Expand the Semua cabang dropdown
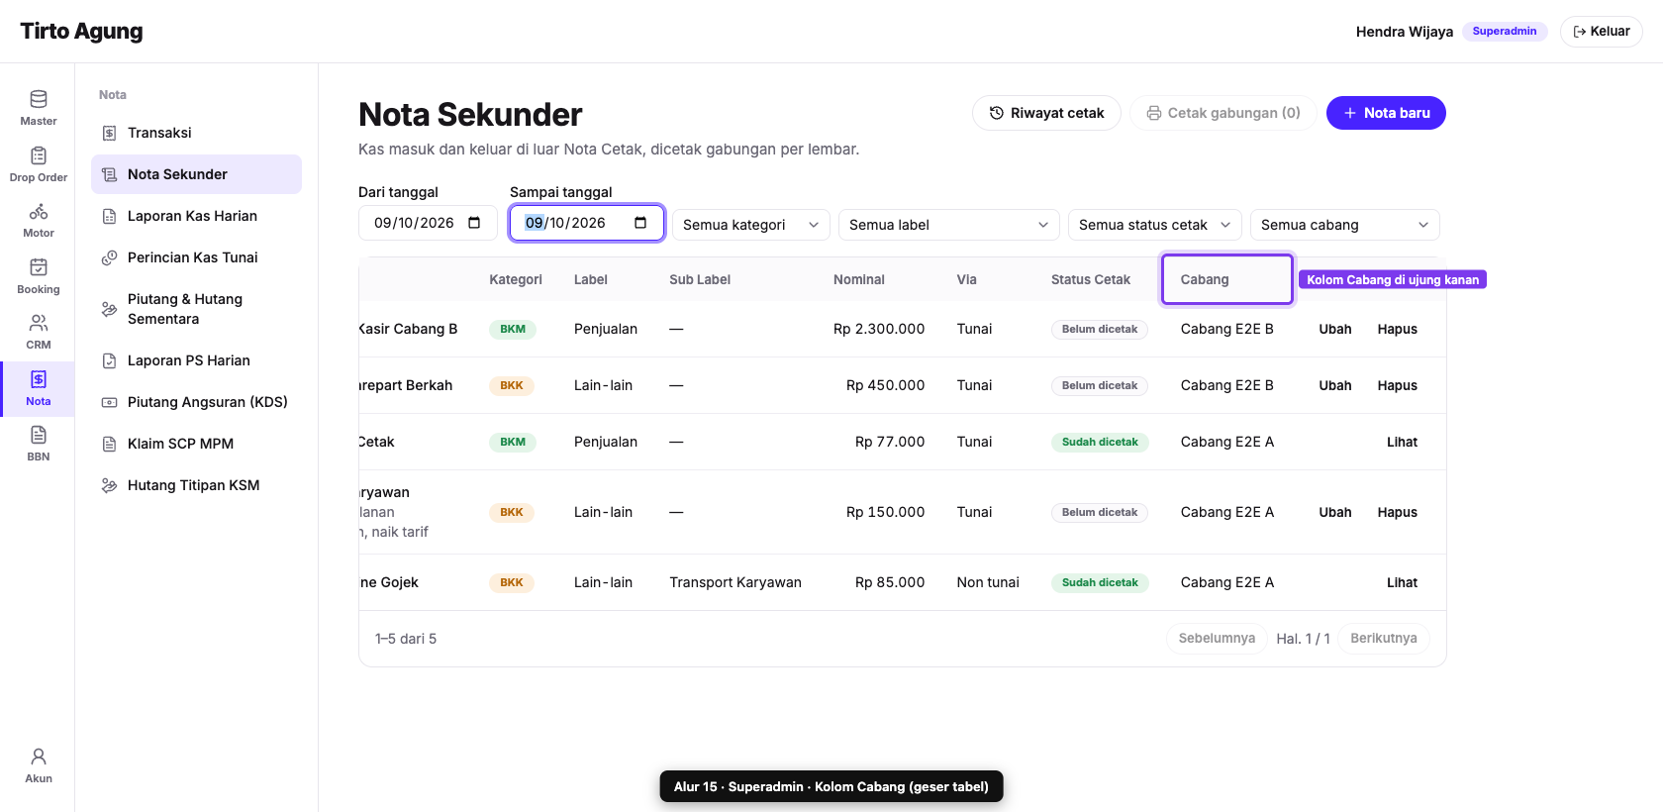This screenshot has height=812, width=1663. pos(1345,225)
